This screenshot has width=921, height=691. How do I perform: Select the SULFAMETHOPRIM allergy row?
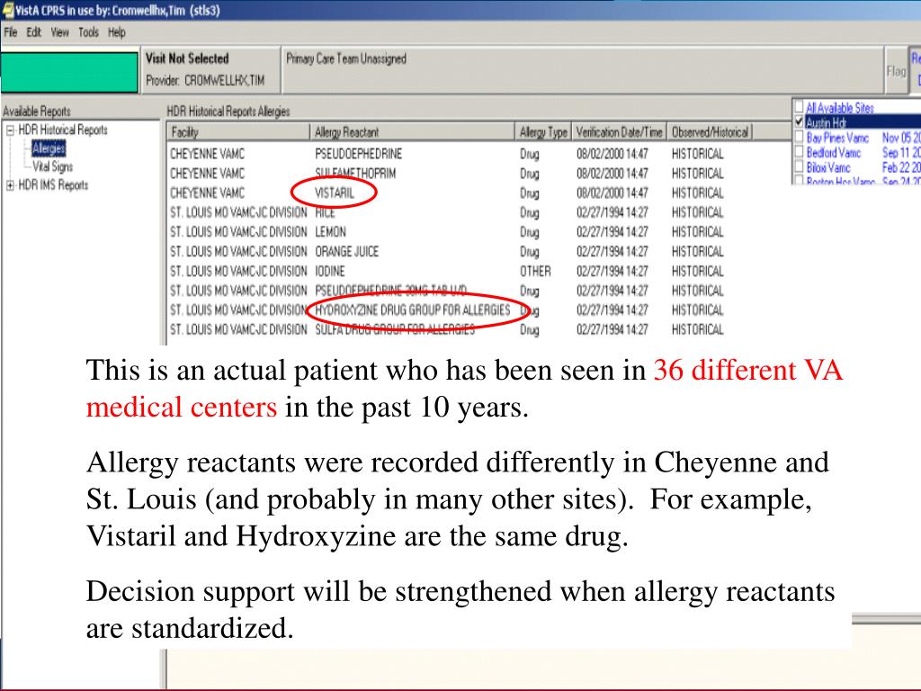click(x=448, y=174)
